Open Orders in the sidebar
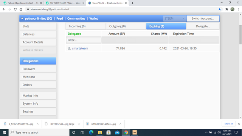242x136 pixels. (38, 85)
